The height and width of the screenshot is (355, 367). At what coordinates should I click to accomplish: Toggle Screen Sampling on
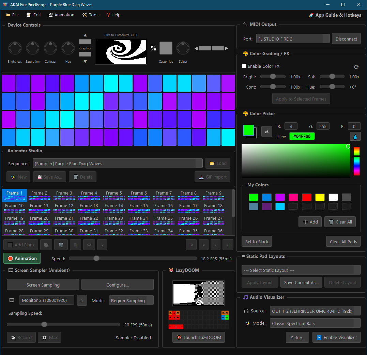pos(43,285)
